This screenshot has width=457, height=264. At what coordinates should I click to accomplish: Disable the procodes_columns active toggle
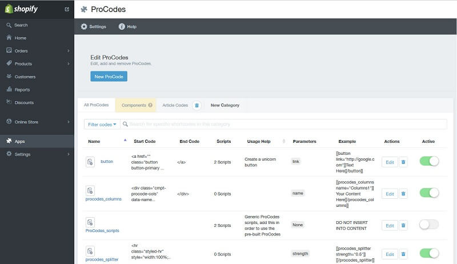[429, 193]
